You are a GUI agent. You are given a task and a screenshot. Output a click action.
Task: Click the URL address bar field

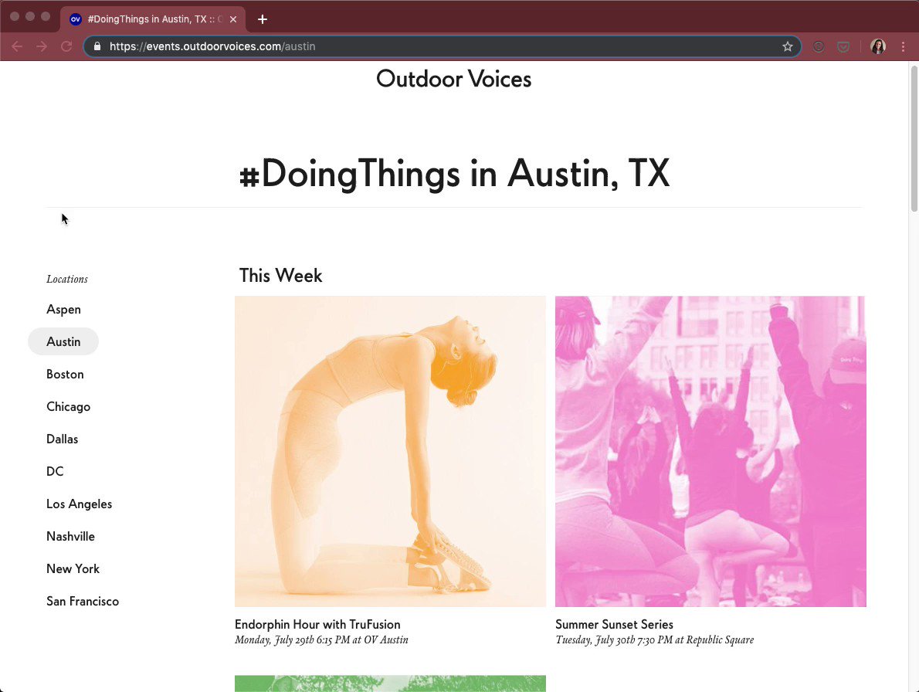[x=443, y=46]
